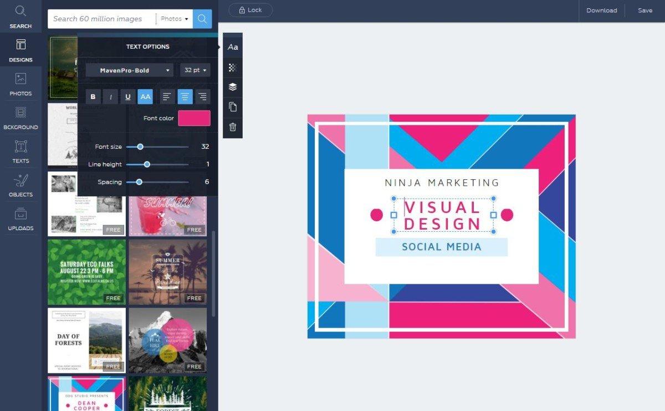The image size is (665, 411).
Task: Align text to the left
Action: click(x=167, y=97)
